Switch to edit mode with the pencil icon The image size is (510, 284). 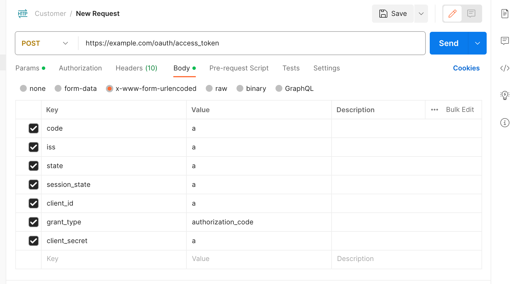coord(452,13)
